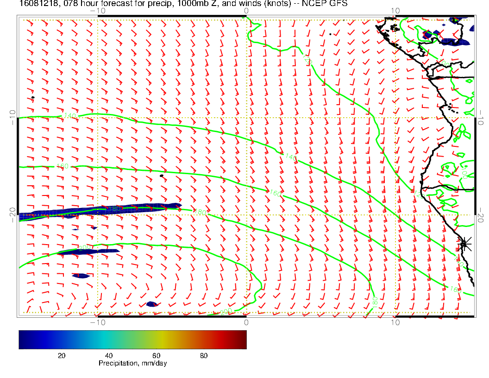Pick the dark blue end of the colorbar
This screenshot has height=378, width=489.
[x=23, y=340]
